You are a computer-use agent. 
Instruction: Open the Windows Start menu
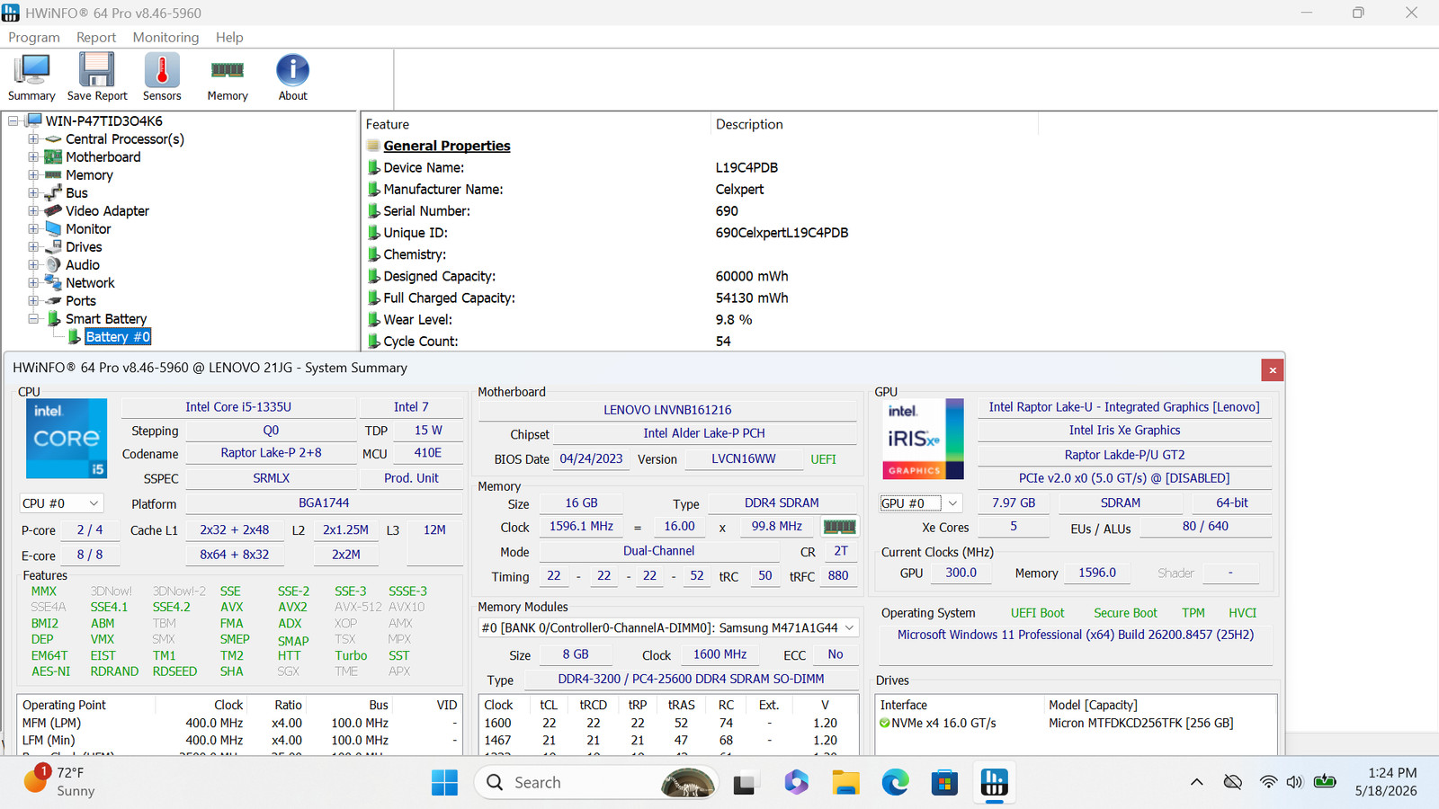444,783
